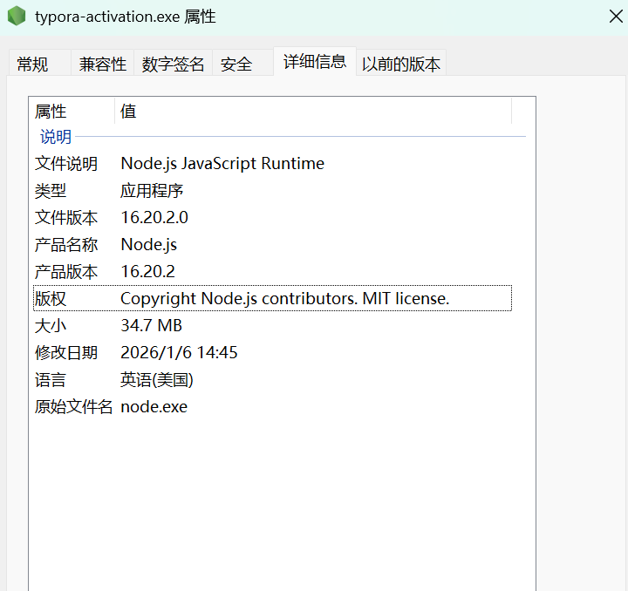This screenshot has width=628, height=591.
Task: Click the 文件版本 value 16.20.2.0
Action: [x=154, y=218]
